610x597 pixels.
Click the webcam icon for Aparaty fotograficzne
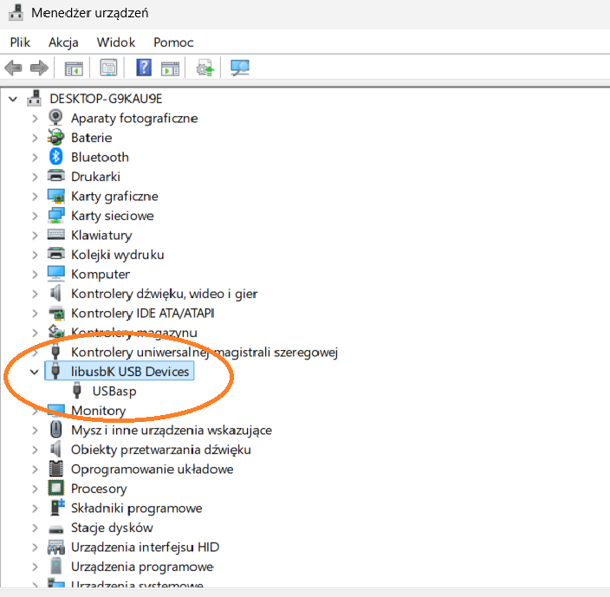click(x=55, y=118)
